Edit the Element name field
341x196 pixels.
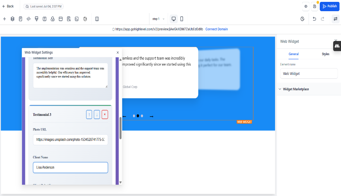click(x=309, y=73)
